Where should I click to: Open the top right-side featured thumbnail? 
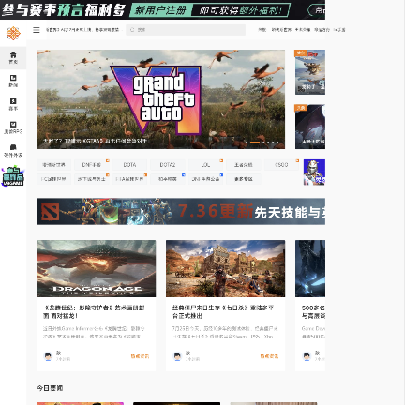point(310,72)
